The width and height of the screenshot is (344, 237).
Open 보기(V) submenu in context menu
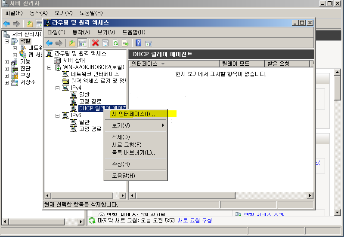click(135, 125)
